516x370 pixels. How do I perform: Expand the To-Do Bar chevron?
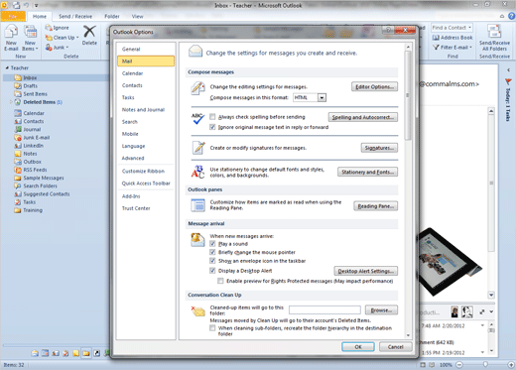click(x=508, y=69)
